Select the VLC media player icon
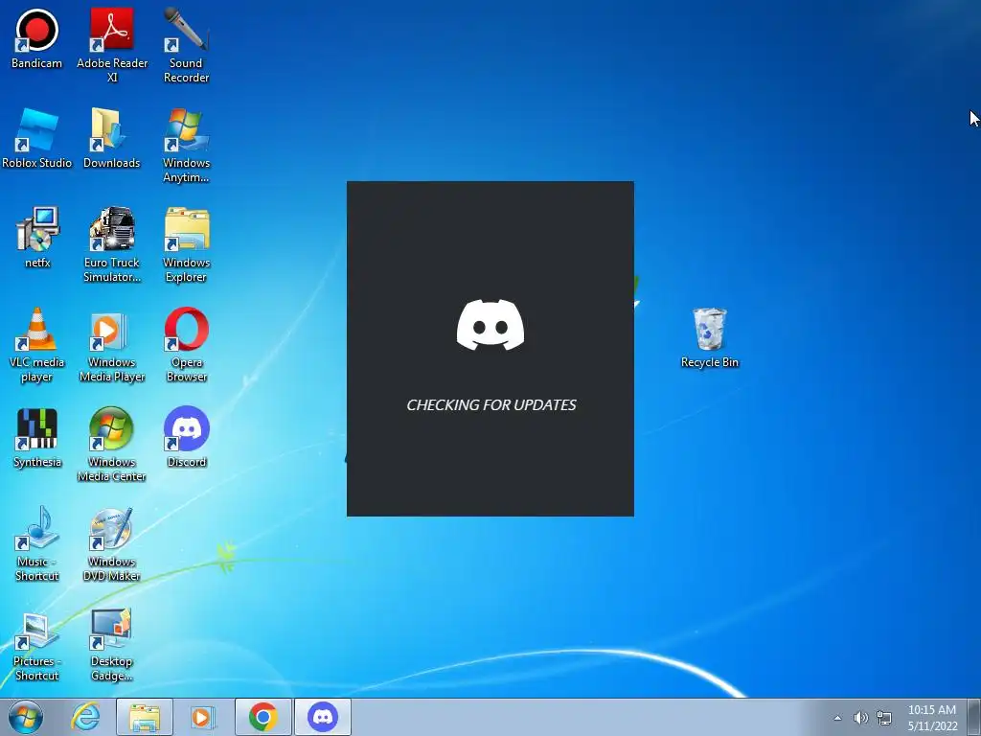The width and height of the screenshot is (981, 736). pyautogui.click(x=37, y=345)
